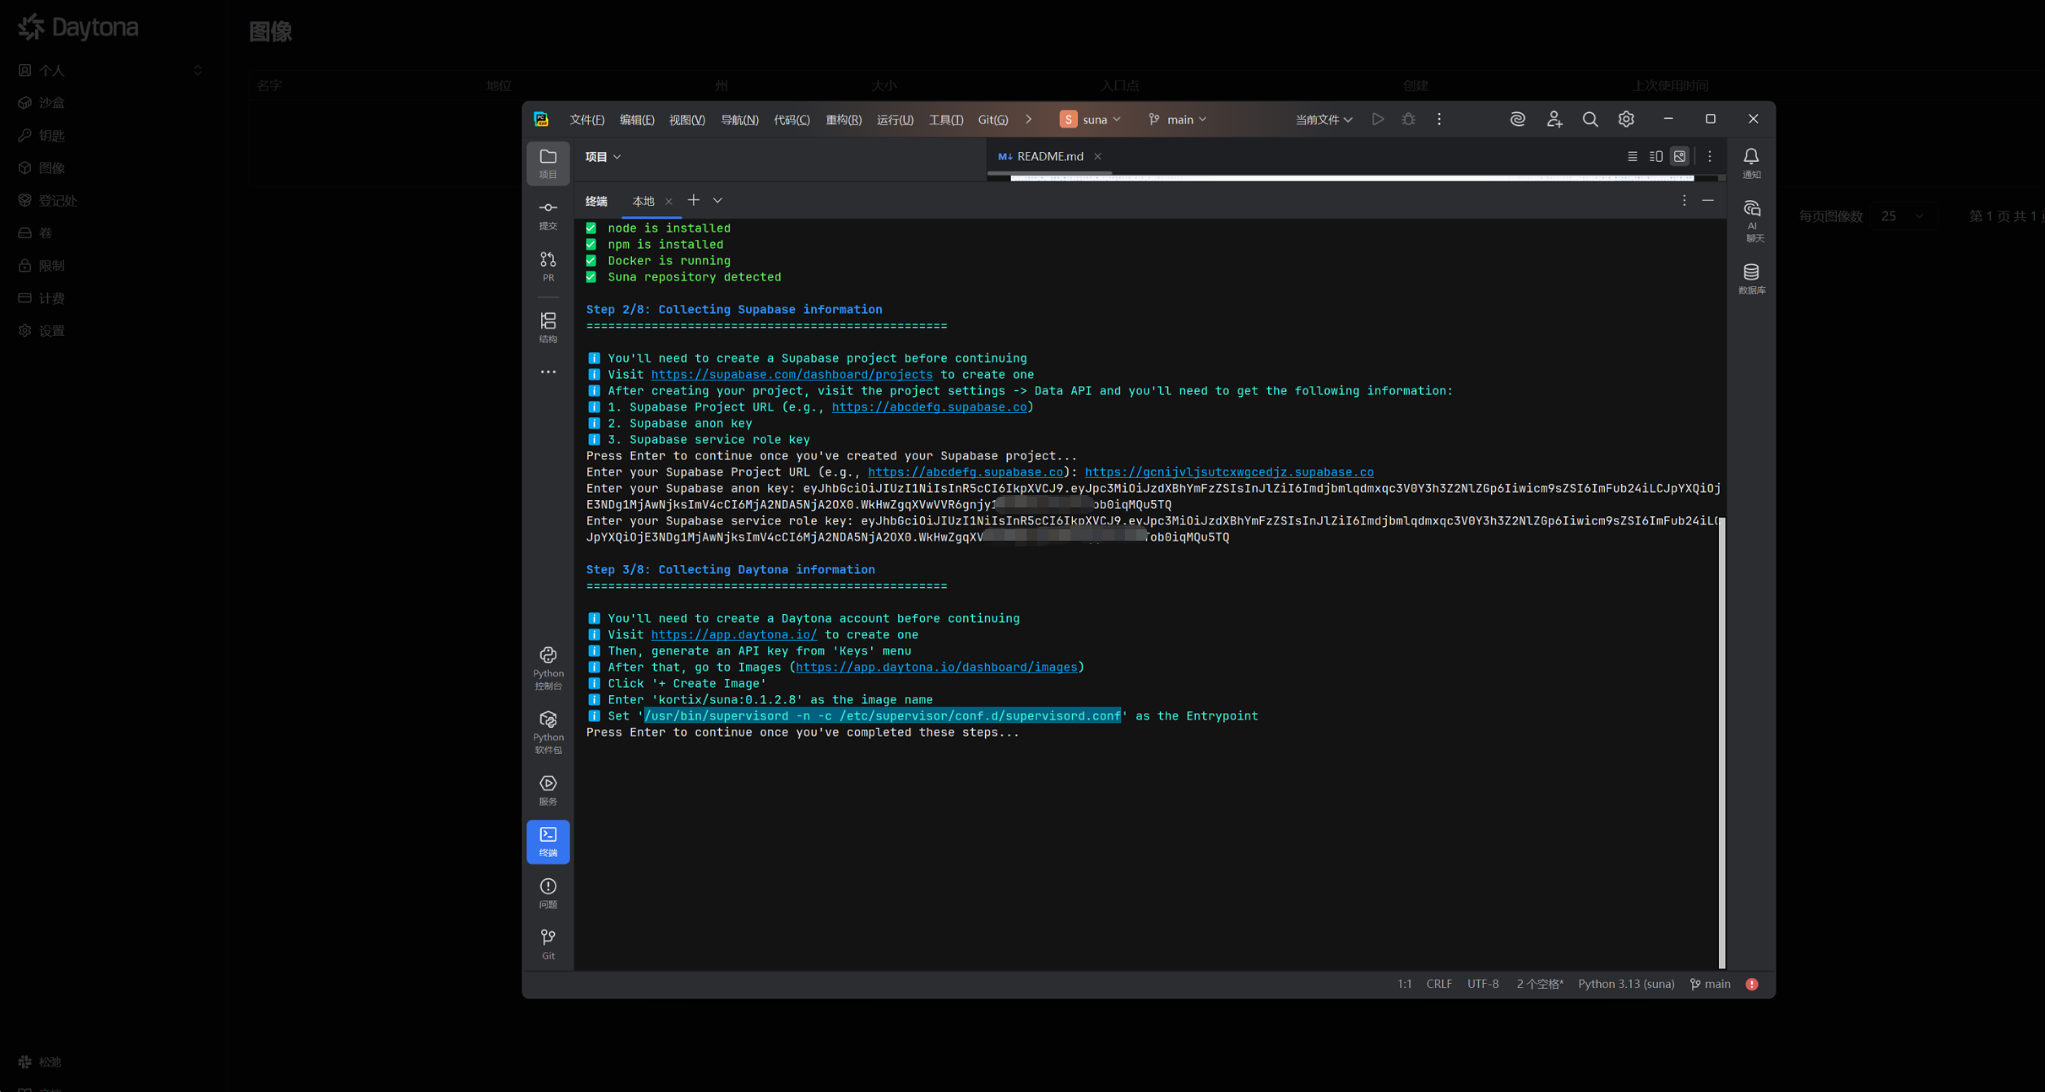Open the AI Chat panel

click(1751, 220)
